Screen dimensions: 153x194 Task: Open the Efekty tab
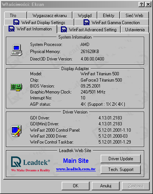pos(108,15)
